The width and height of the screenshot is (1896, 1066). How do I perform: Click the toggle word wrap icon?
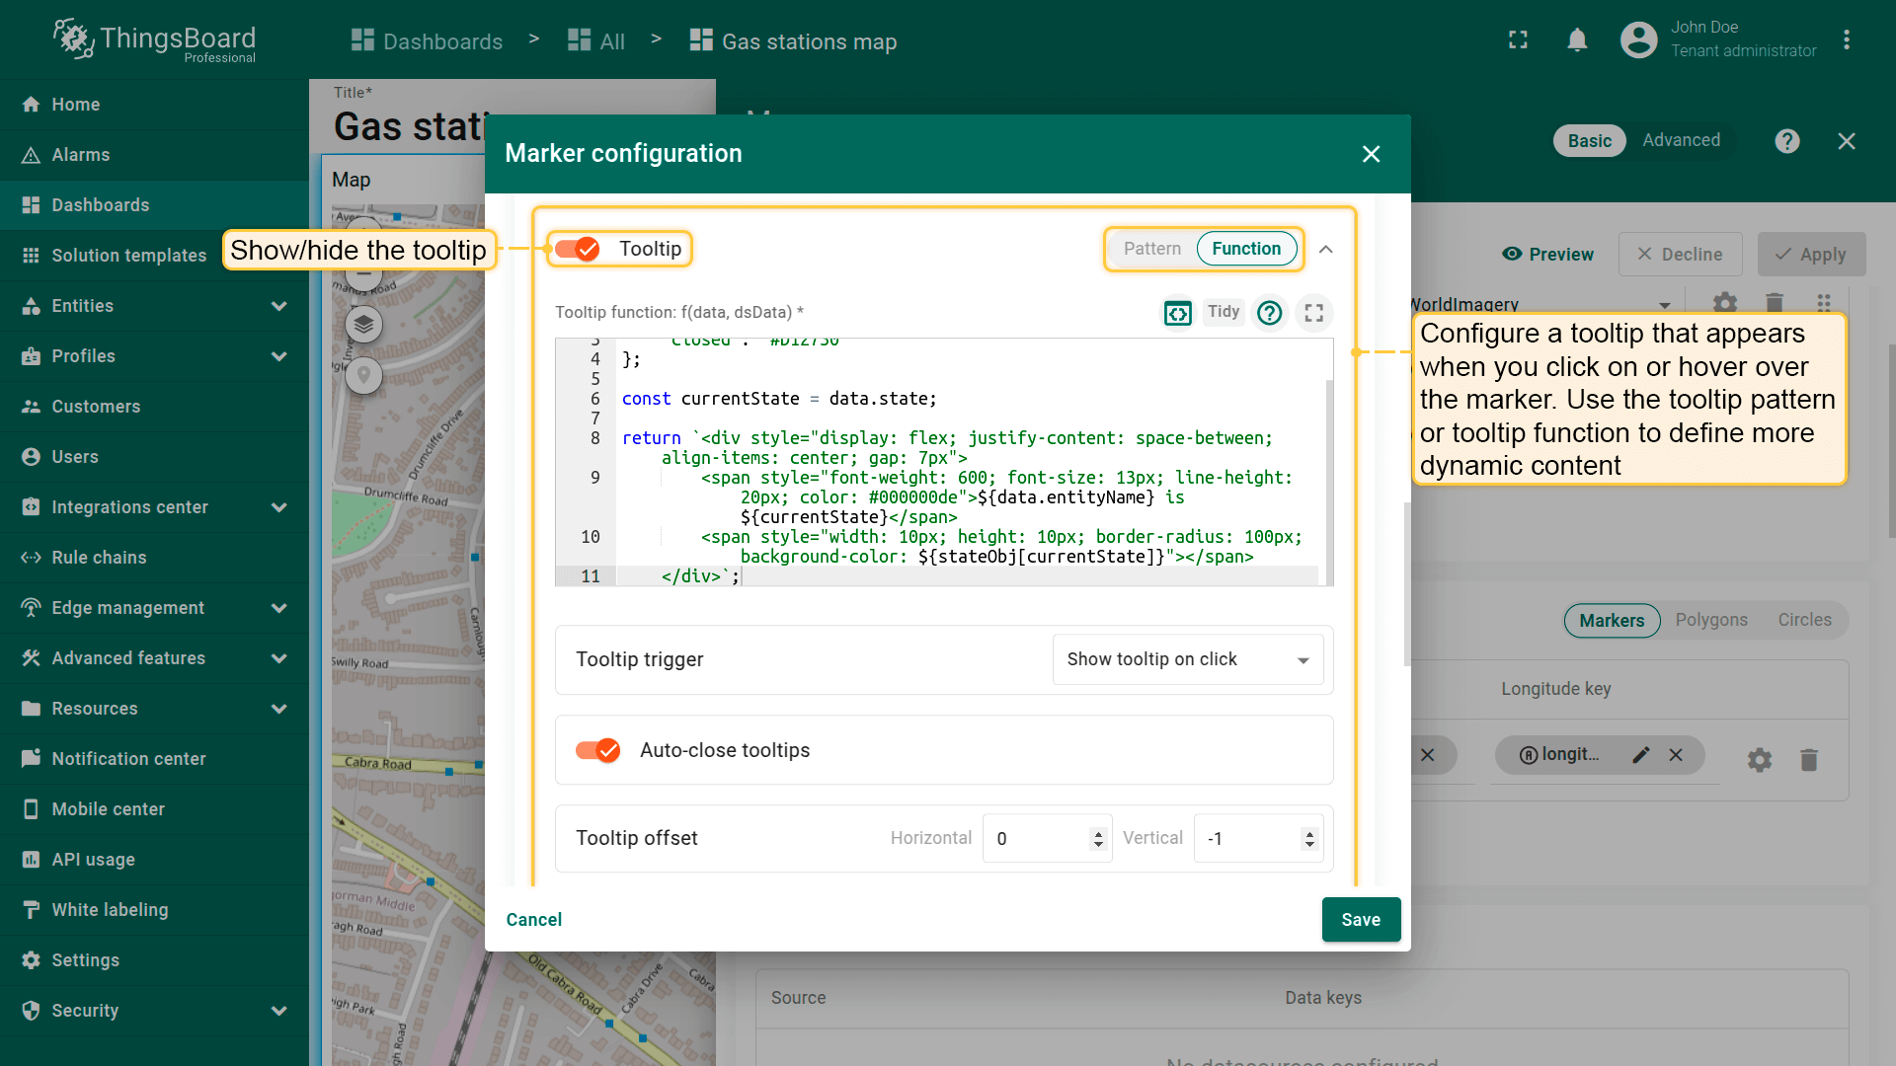(1177, 313)
